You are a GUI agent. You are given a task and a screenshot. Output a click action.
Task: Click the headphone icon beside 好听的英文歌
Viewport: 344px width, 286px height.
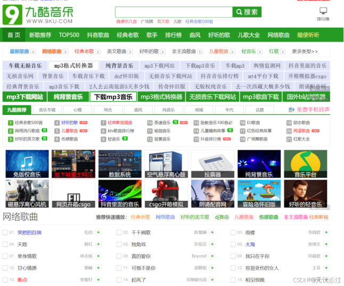(x=44, y=138)
